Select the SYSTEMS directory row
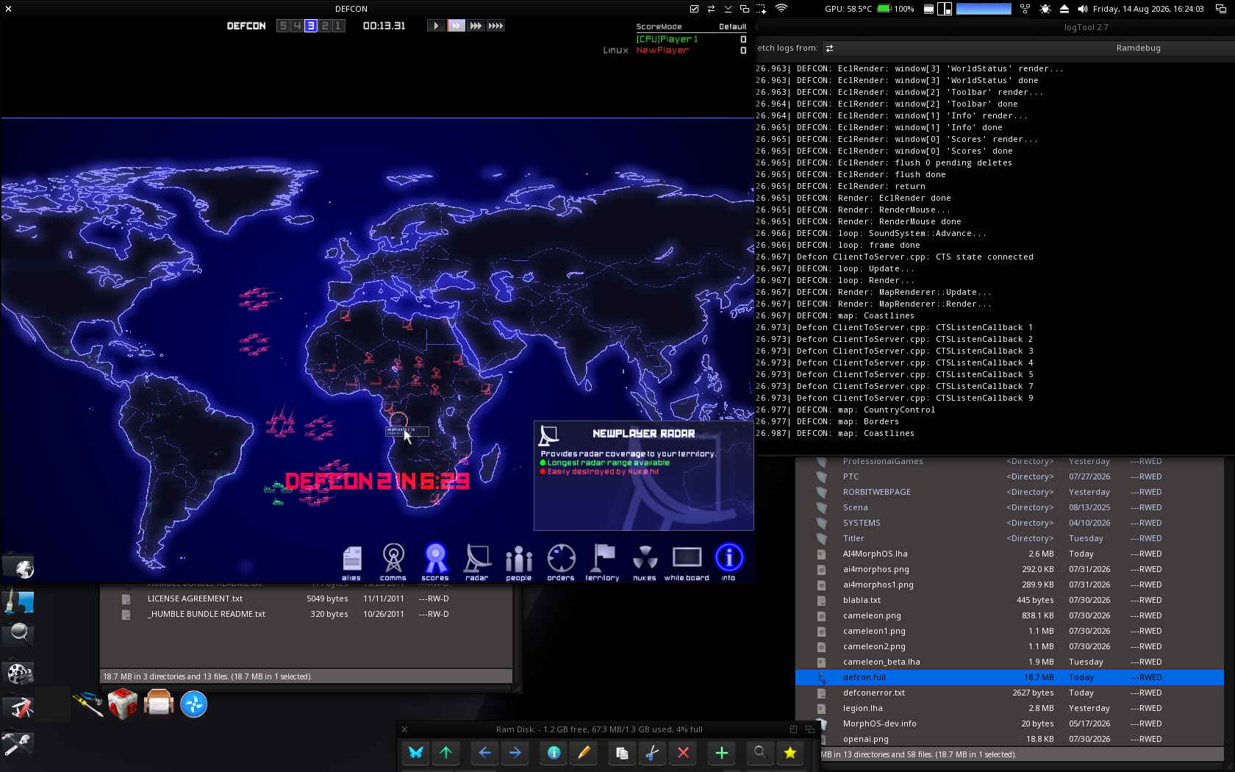Screen dimensions: 1235x772 click(1009, 523)
